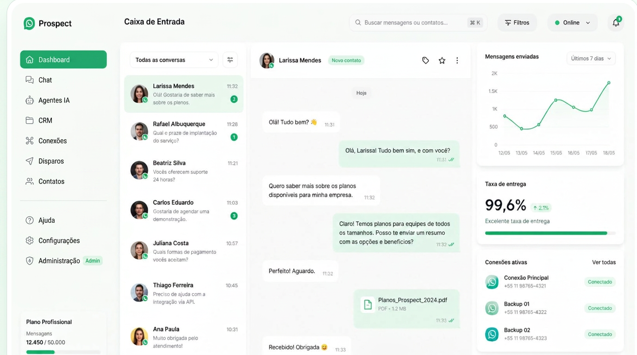Open Disparos in the sidebar

63,161
